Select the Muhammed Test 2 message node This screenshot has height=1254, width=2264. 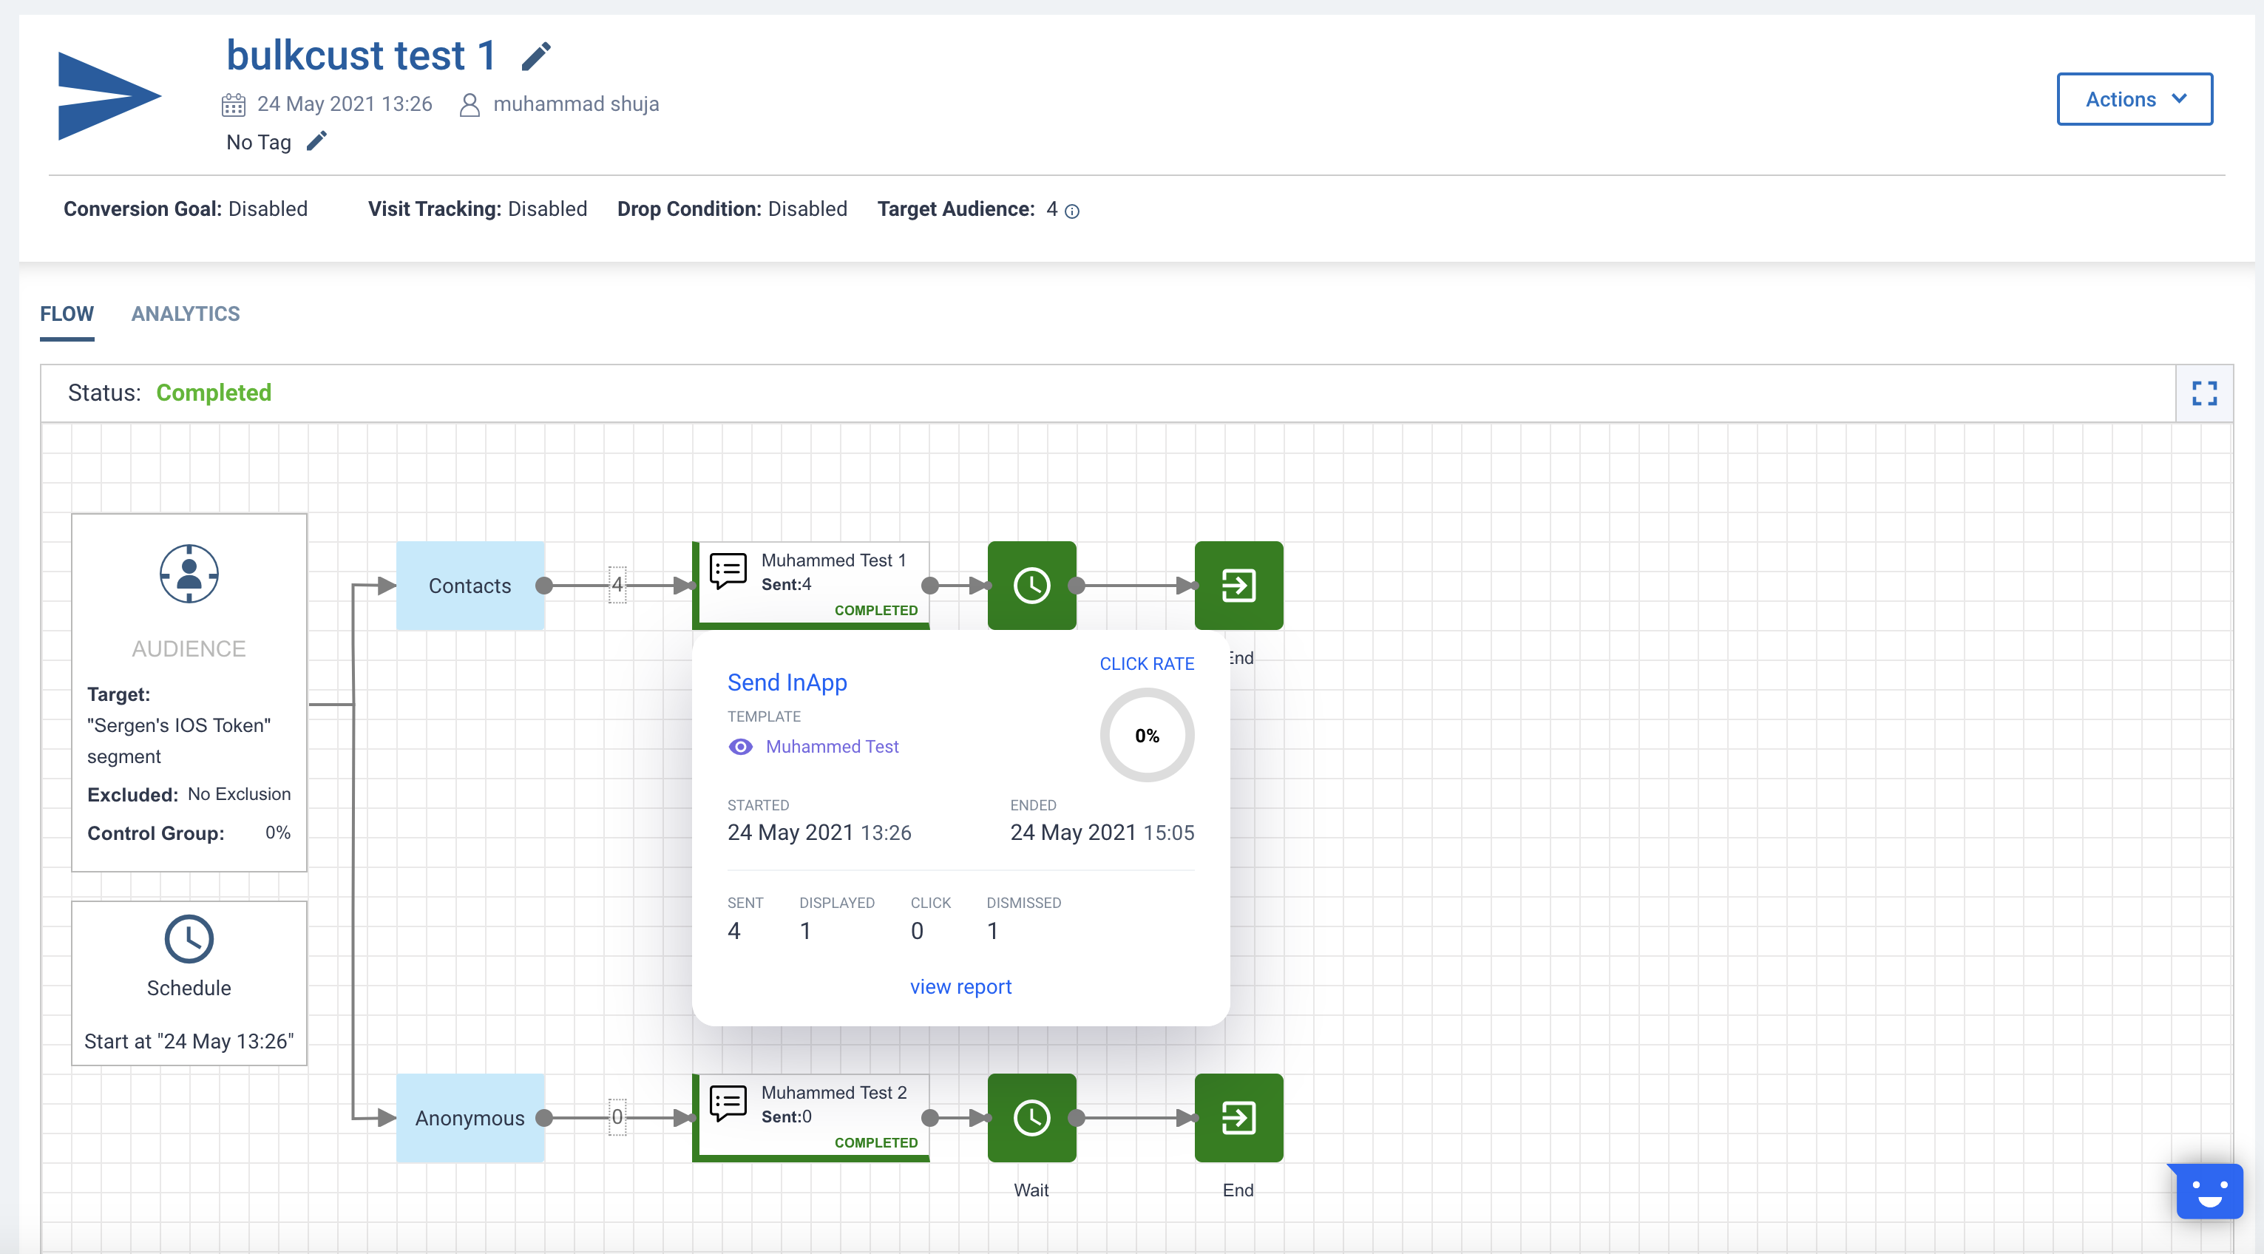(x=811, y=1117)
